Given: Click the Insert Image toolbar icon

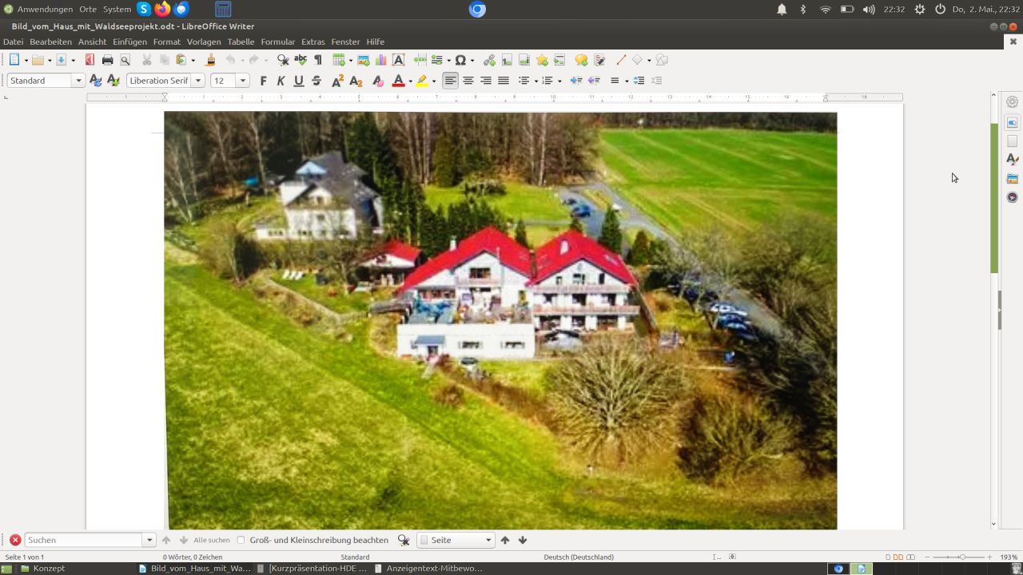Looking at the screenshot, I should (x=364, y=60).
